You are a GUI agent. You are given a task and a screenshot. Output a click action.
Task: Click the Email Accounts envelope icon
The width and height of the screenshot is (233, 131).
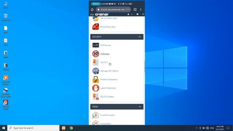[95, 115]
